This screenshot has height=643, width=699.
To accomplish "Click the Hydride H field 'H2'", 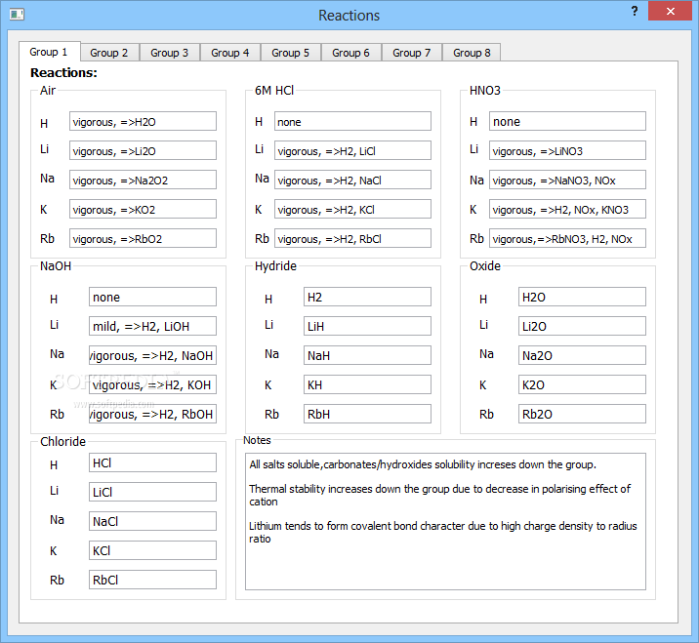I will [367, 297].
